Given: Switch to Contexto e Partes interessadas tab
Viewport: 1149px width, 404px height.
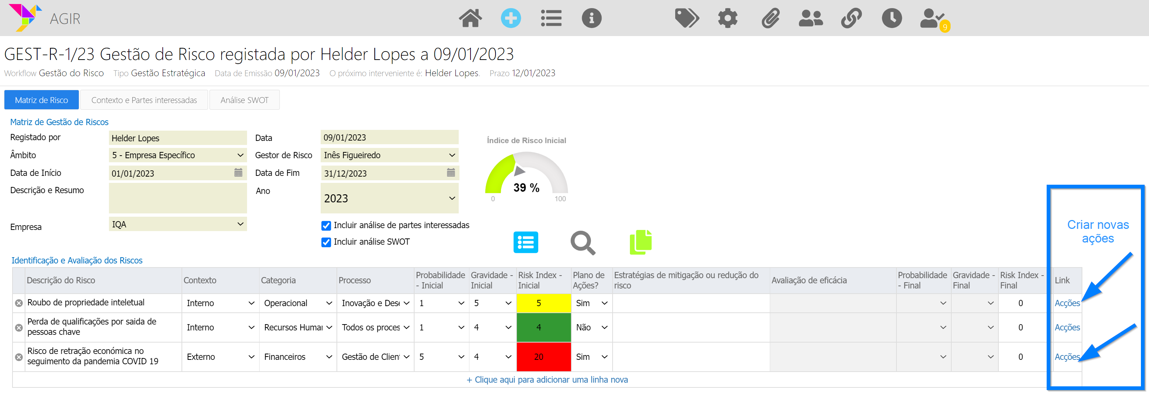Looking at the screenshot, I should coord(144,100).
